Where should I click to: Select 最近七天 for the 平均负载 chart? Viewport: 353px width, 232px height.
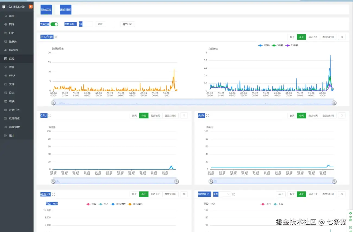pyautogui.click(x=313, y=37)
